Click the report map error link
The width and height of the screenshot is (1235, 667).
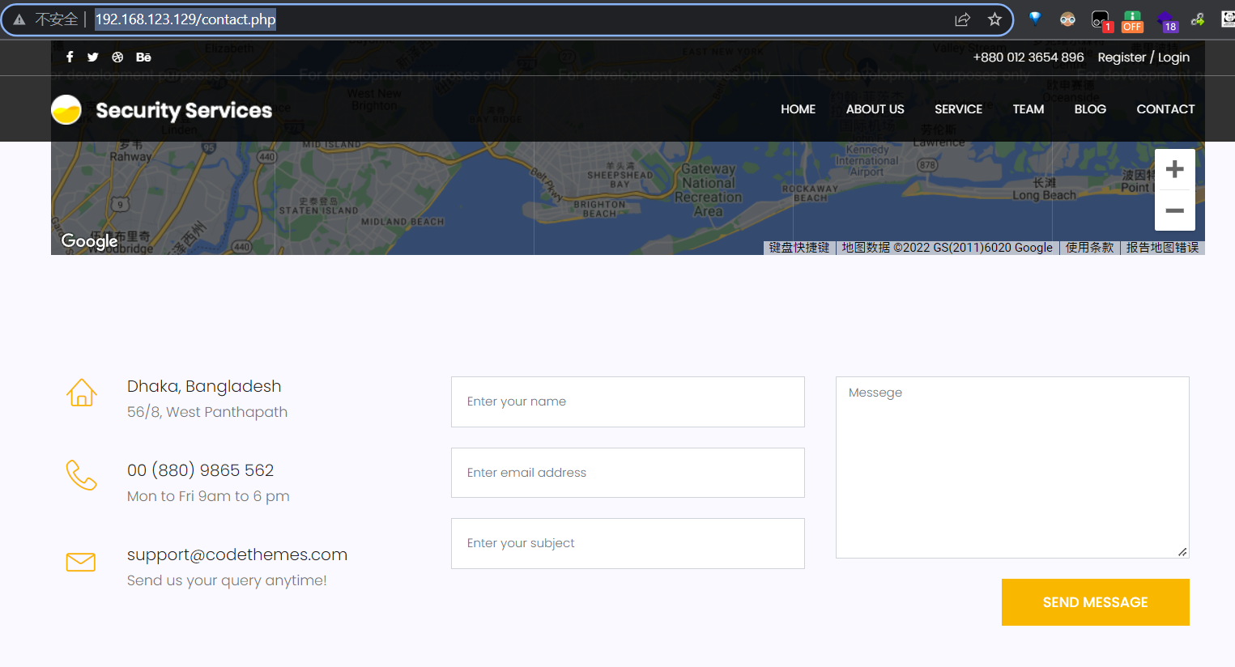[1162, 248]
